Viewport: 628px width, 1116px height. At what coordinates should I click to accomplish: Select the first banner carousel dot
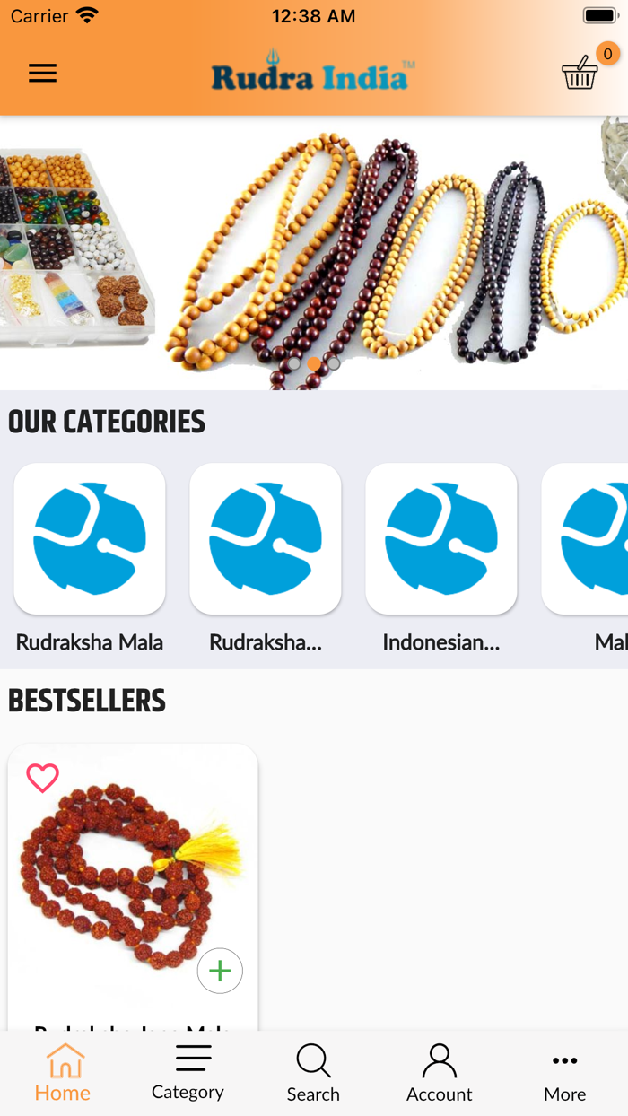(x=293, y=363)
